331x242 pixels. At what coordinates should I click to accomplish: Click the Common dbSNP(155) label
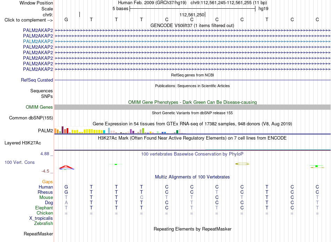pyautogui.click(x=31, y=118)
